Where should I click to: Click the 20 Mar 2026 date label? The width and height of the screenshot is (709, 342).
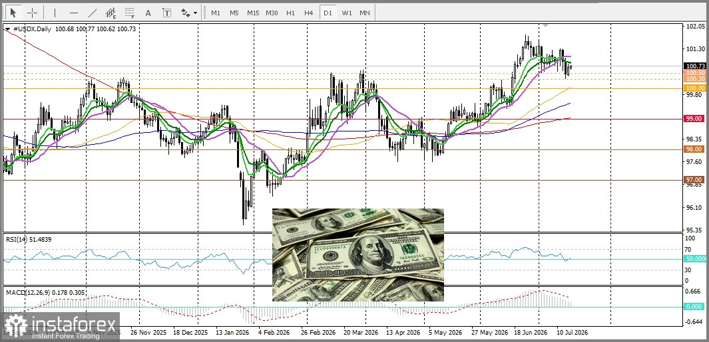click(361, 333)
